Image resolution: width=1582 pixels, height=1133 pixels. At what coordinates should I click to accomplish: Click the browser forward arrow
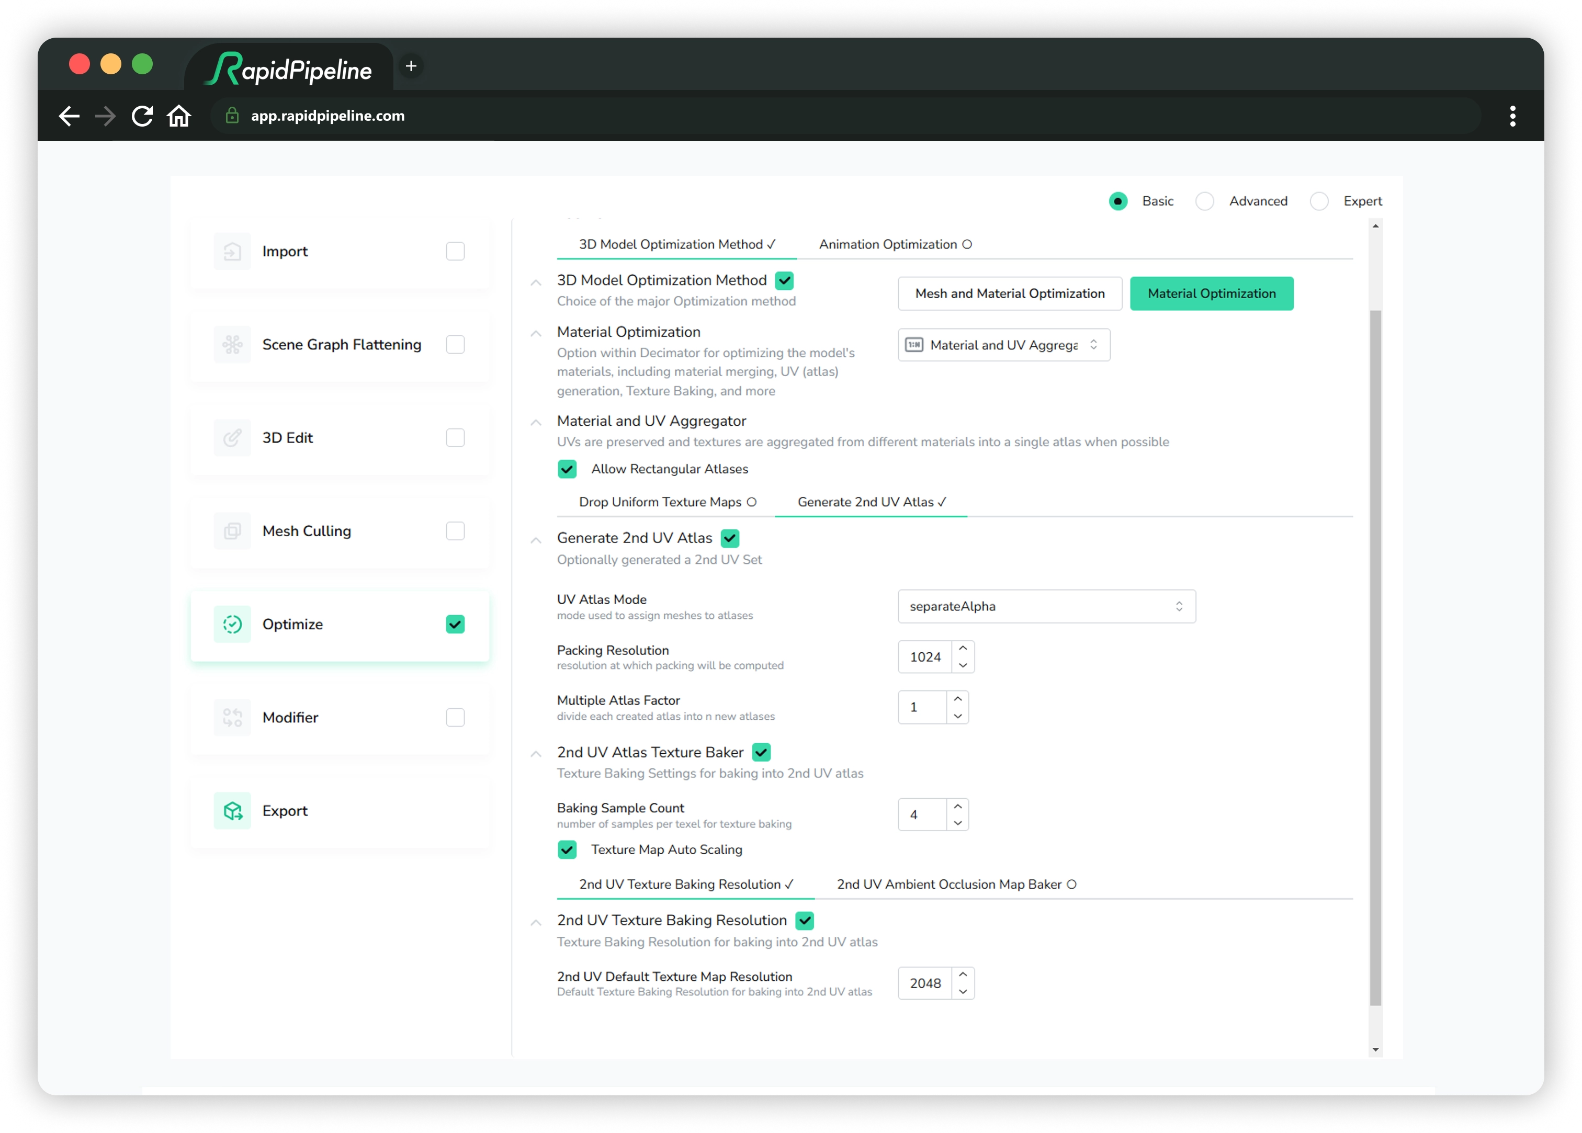click(105, 116)
